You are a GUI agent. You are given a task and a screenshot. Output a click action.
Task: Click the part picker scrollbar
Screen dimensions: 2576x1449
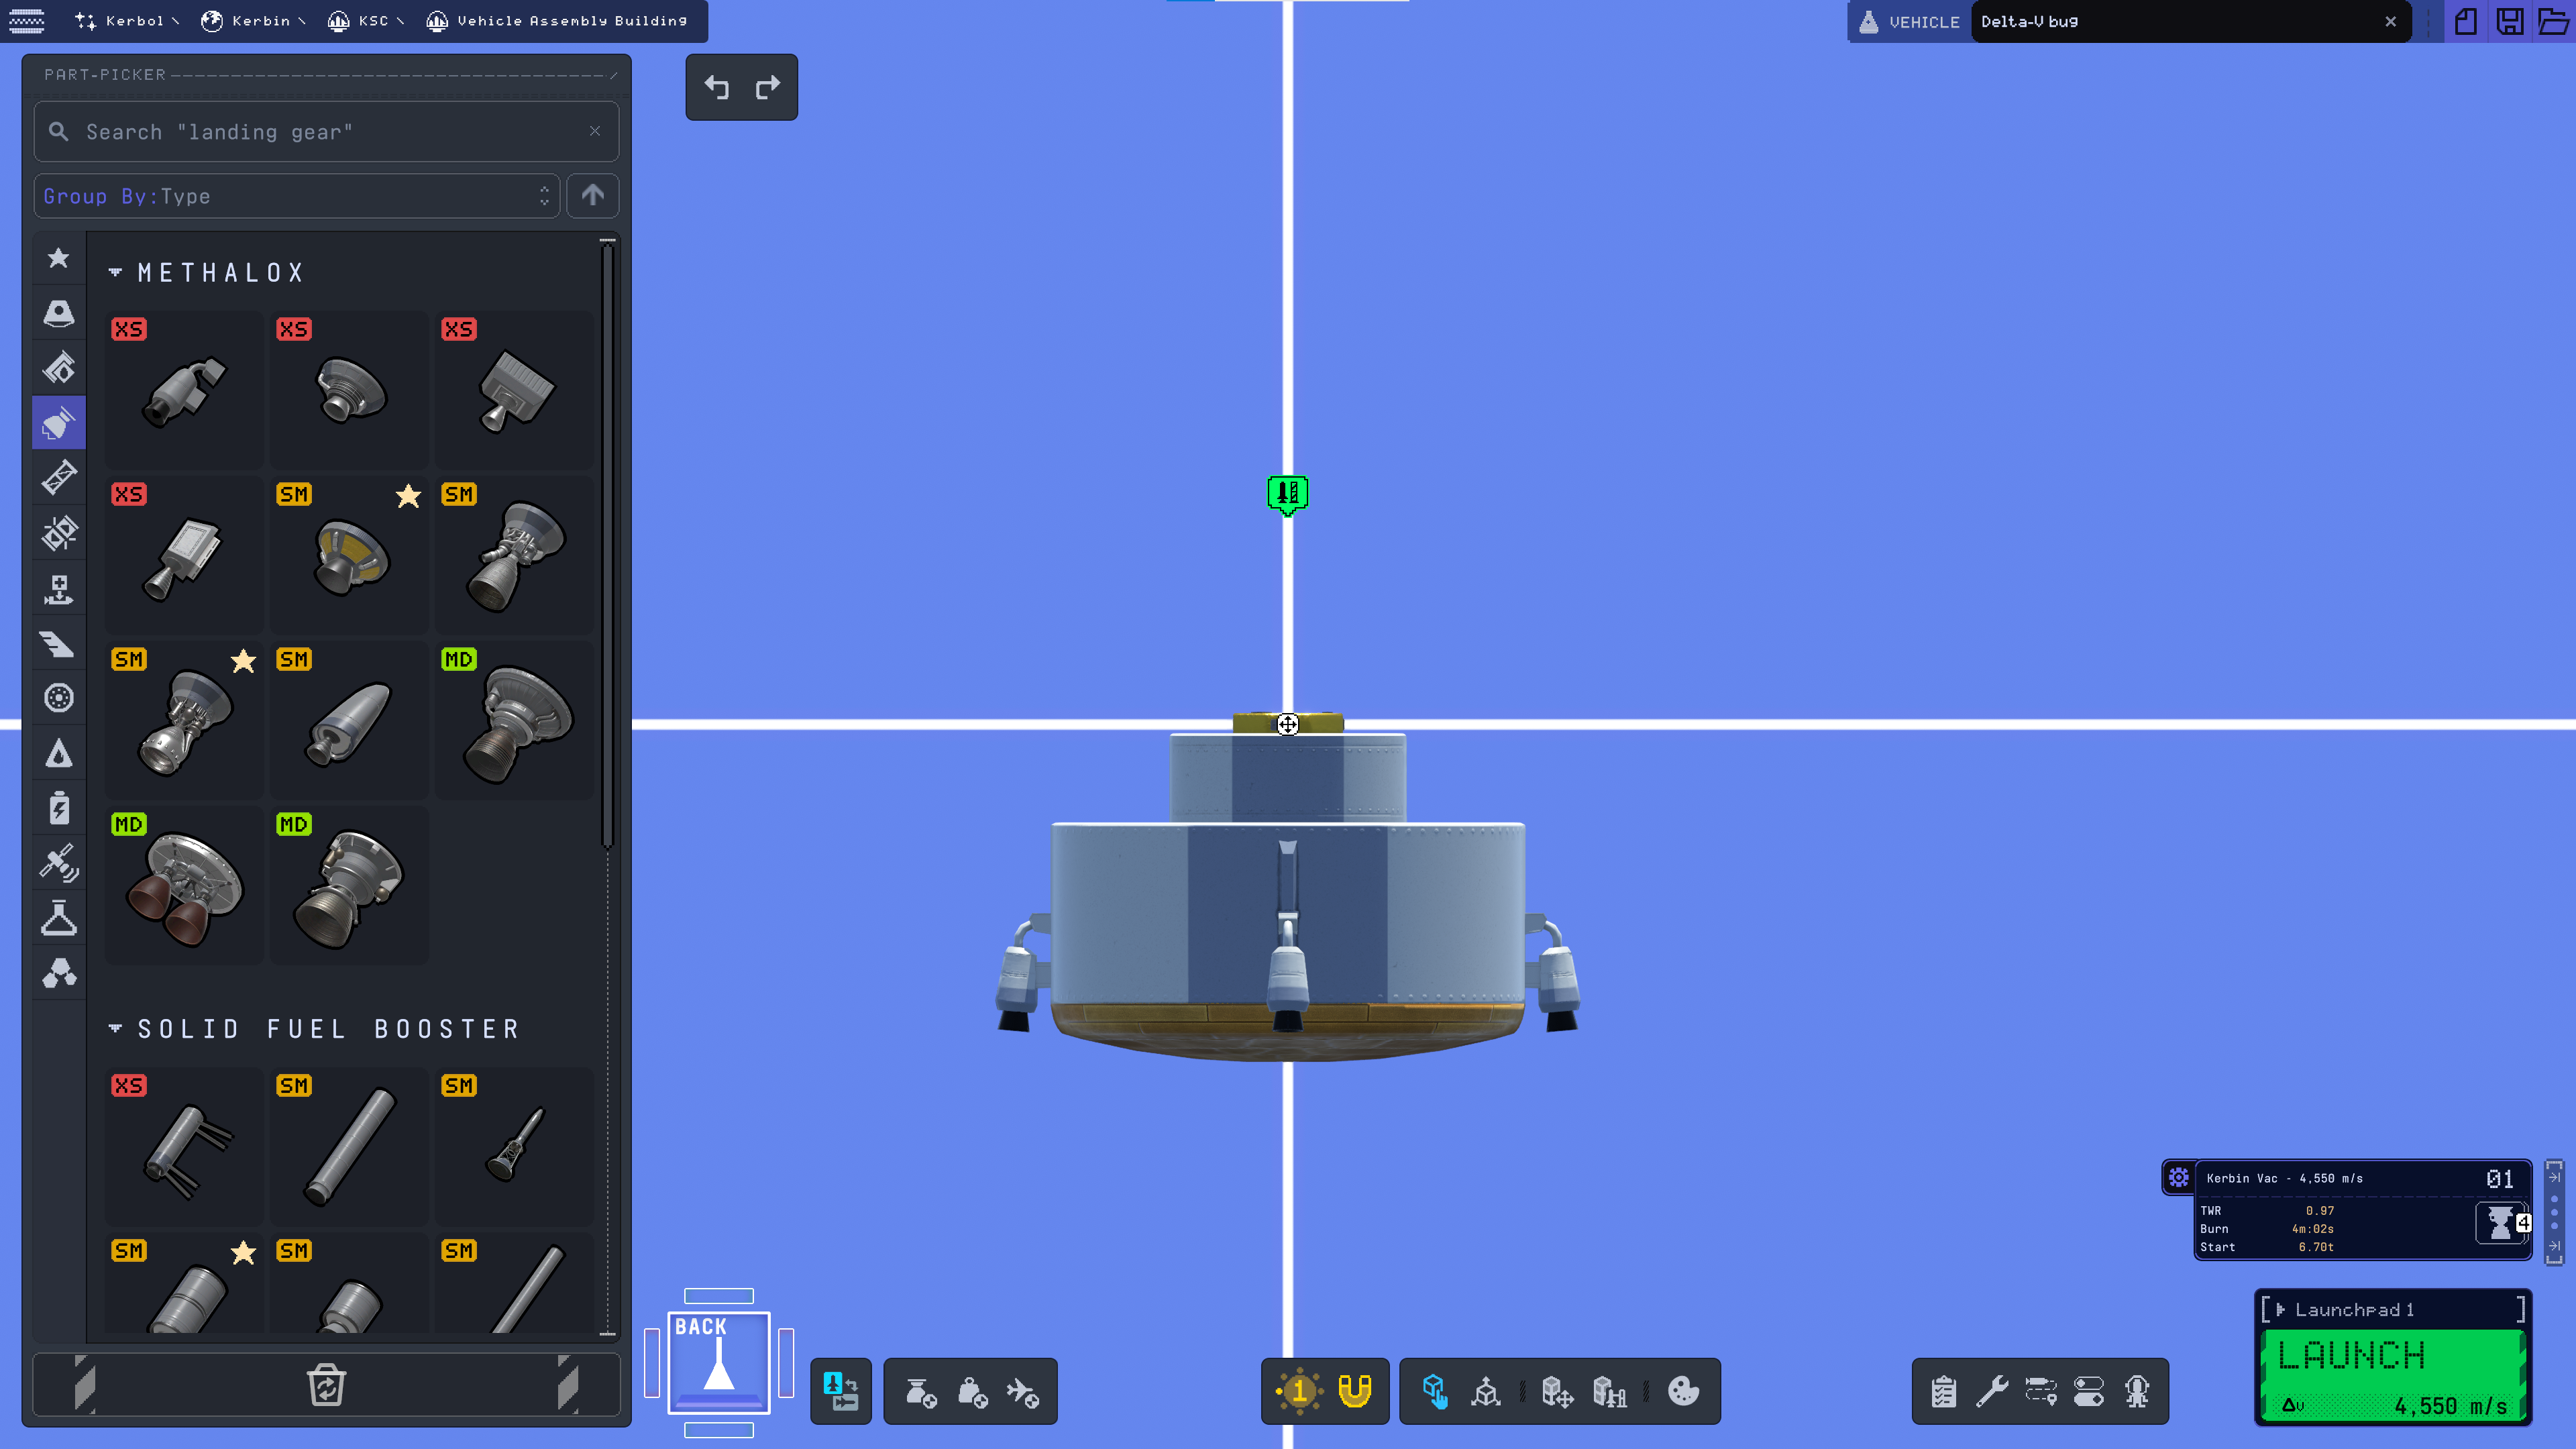pyautogui.click(x=607, y=545)
